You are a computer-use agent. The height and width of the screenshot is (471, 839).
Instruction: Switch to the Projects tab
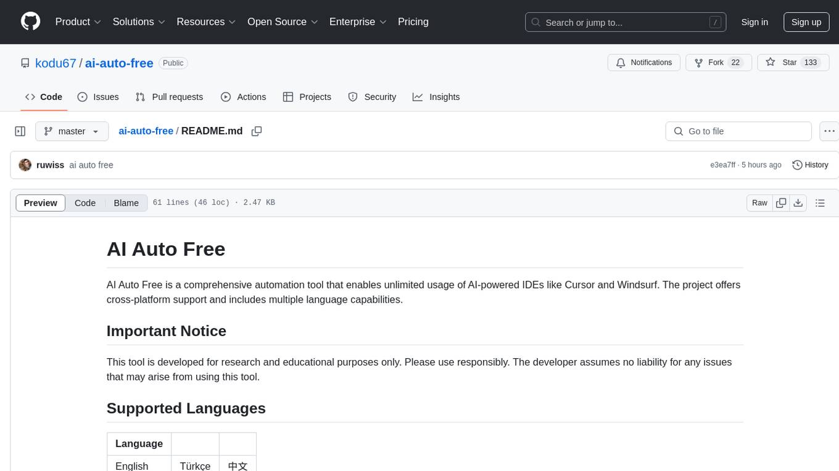click(x=307, y=97)
